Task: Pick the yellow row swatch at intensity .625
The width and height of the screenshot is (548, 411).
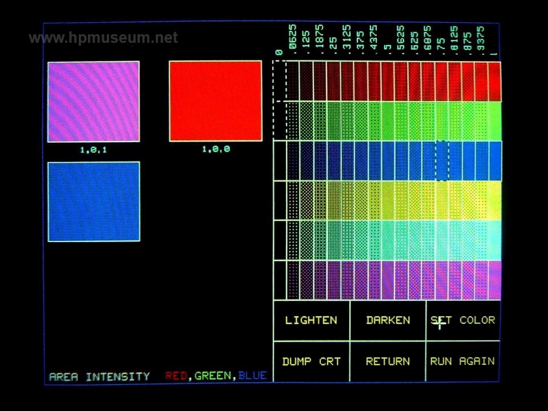Action: click(x=415, y=200)
